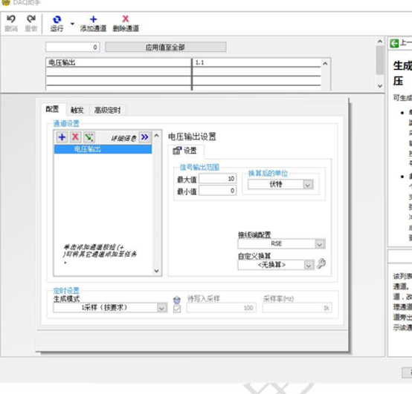Click the 最大值 input field showing 10
This screenshot has width=412, height=394.
[x=218, y=179]
